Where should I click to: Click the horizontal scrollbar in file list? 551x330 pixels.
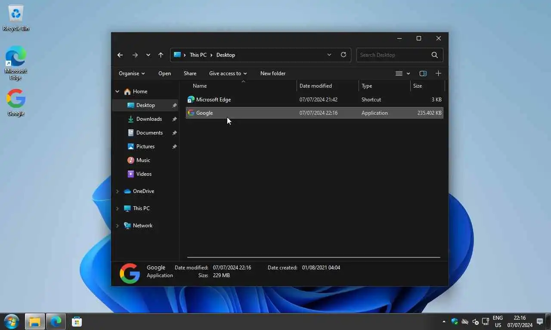click(314, 257)
